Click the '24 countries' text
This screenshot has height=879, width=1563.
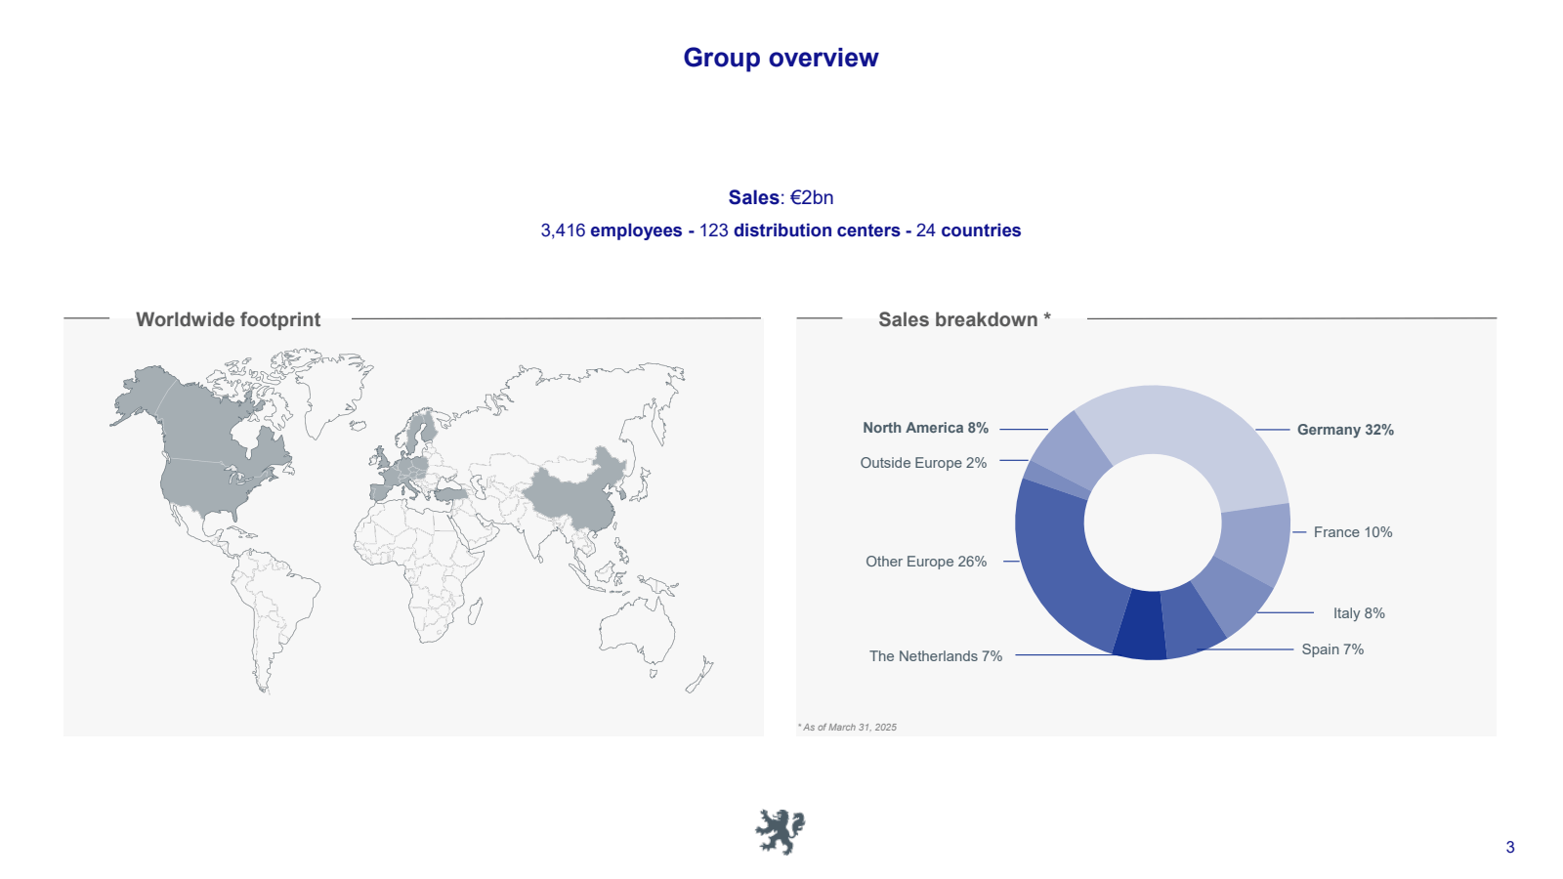pos(968,230)
